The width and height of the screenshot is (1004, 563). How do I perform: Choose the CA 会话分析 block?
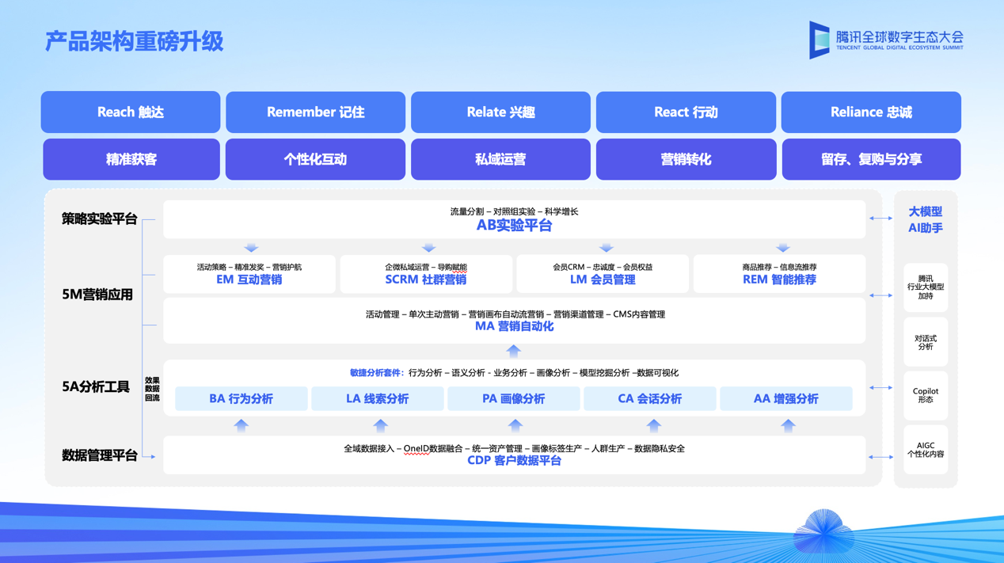pos(649,398)
